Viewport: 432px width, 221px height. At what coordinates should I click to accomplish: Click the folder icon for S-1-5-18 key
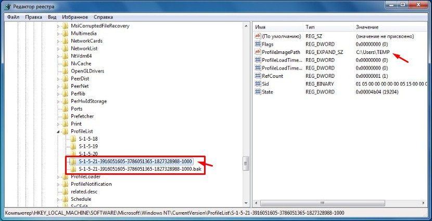pyautogui.click(x=73, y=140)
